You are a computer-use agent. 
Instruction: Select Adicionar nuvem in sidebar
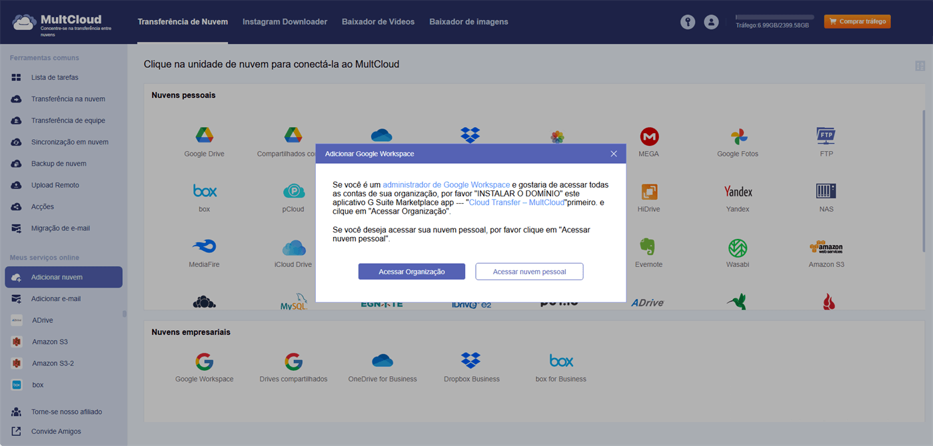click(x=63, y=277)
